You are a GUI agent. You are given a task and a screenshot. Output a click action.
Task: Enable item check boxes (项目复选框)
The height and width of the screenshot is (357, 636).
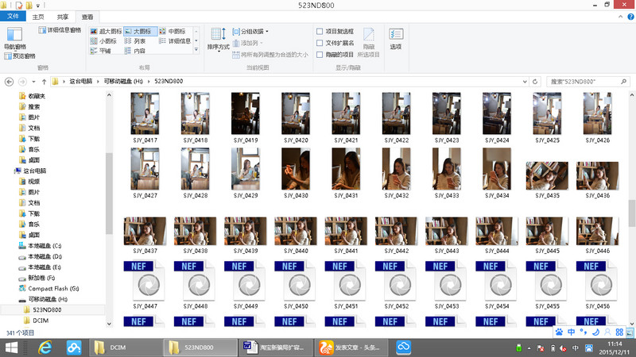[x=320, y=31]
